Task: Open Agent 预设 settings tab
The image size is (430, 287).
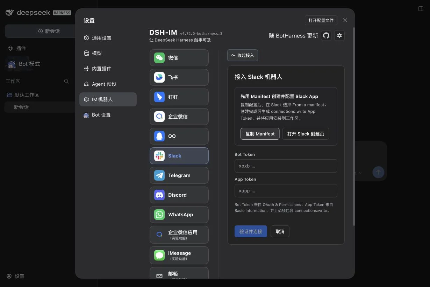Action: pos(108,84)
